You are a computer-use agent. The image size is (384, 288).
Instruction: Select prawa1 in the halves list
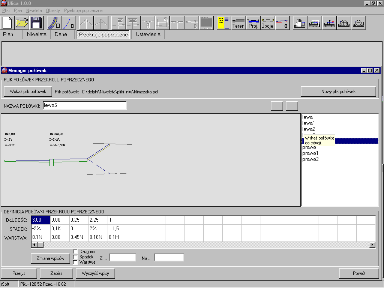click(x=310, y=153)
